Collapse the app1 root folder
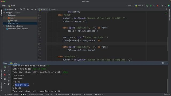This screenshot has width=171, height=96. point(4,13)
